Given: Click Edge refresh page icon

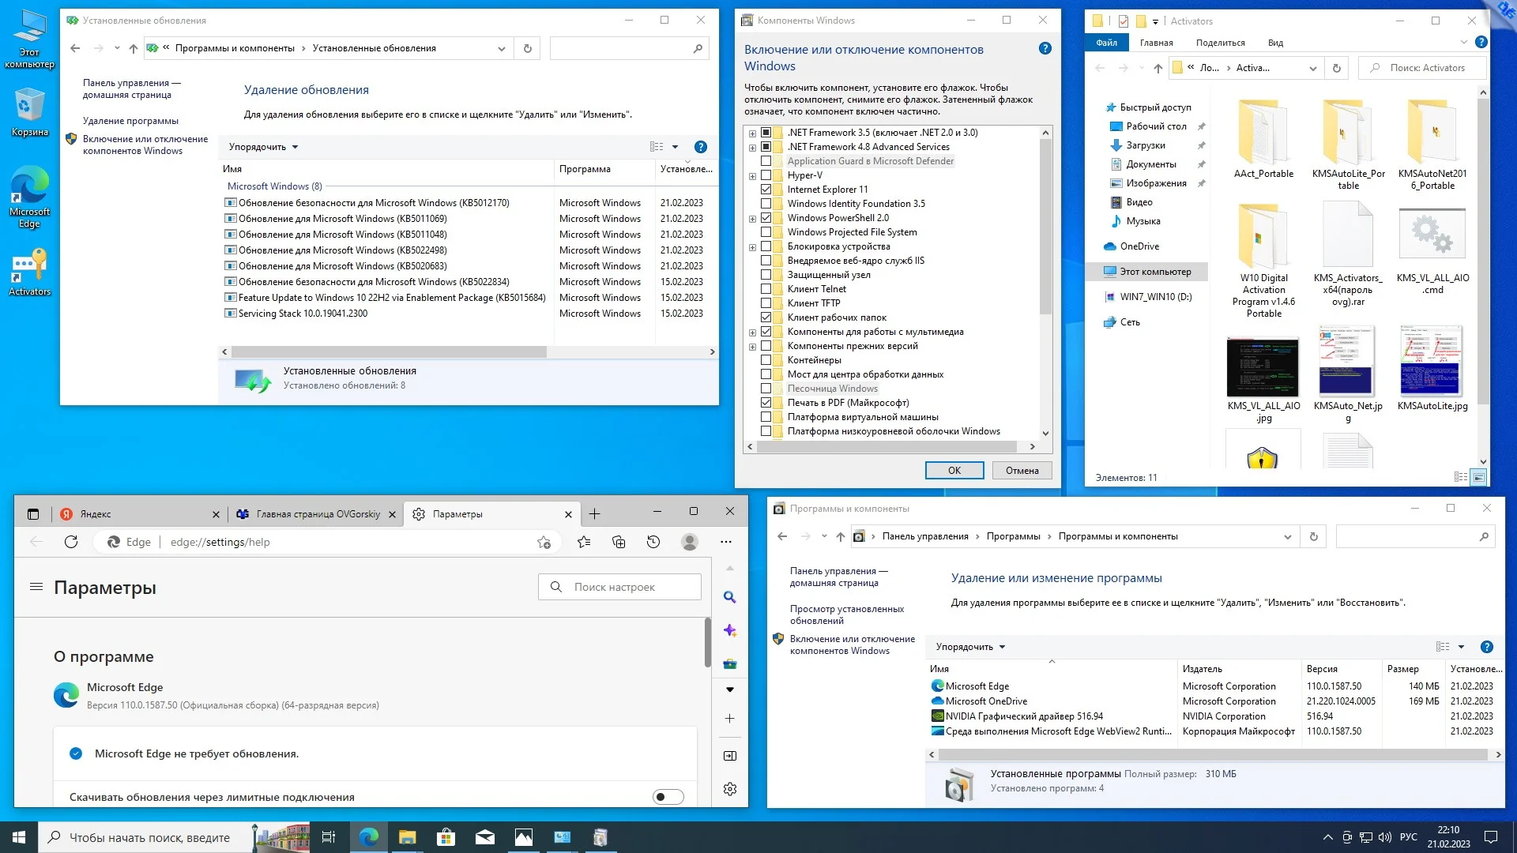Looking at the screenshot, I should [71, 542].
